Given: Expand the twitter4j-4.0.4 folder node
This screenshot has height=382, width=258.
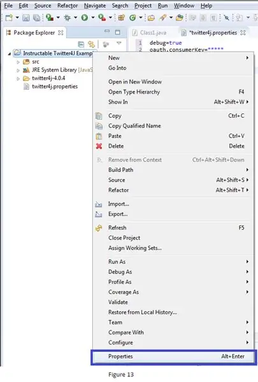Looking at the screenshot, I should pyautogui.click(x=18, y=79).
